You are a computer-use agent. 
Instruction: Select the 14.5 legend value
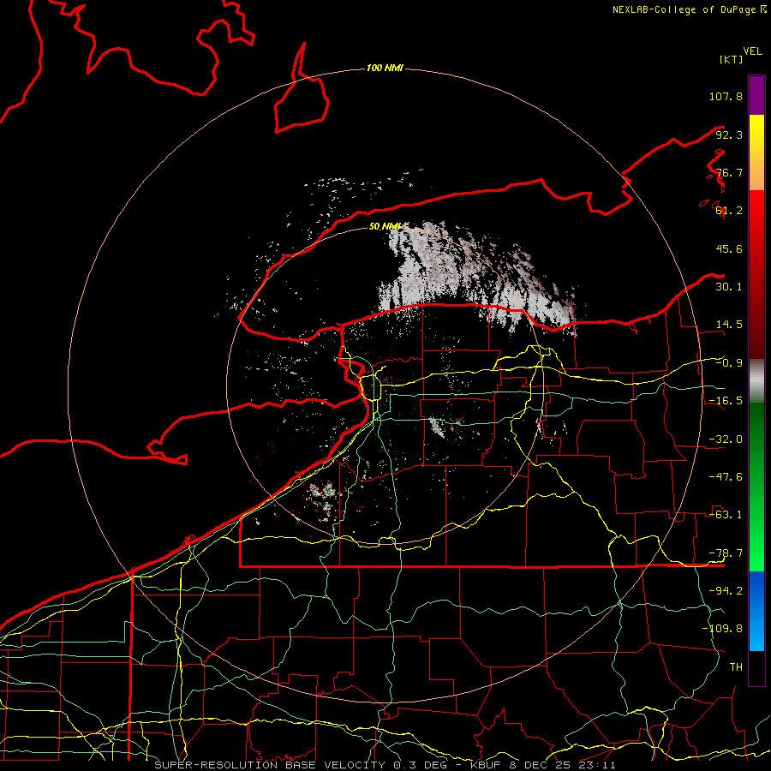tap(729, 325)
